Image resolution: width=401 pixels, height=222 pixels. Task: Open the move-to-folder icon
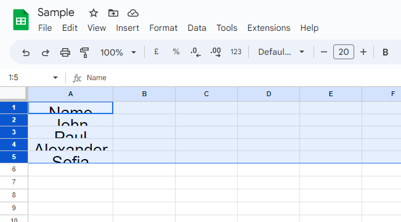113,13
